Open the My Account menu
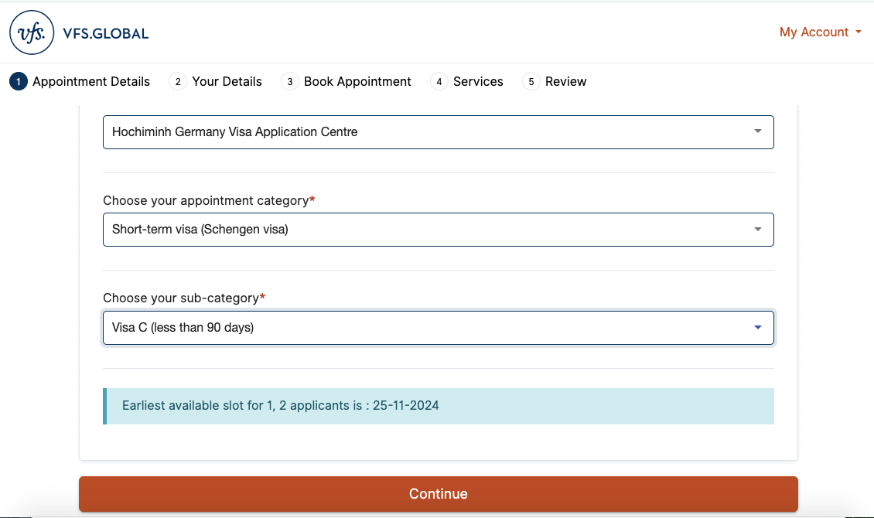The width and height of the screenshot is (874, 518). tap(814, 32)
